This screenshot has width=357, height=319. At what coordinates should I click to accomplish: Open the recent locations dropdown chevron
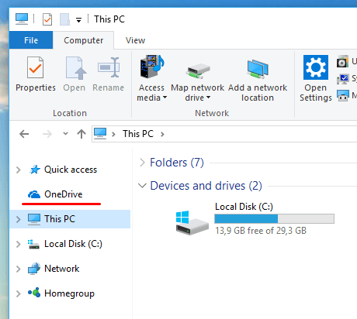65,134
